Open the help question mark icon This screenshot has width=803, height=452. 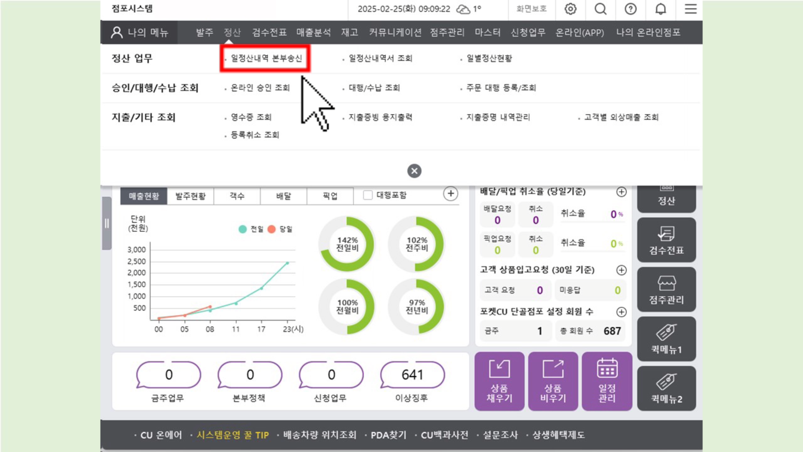pyautogui.click(x=630, y=9)
